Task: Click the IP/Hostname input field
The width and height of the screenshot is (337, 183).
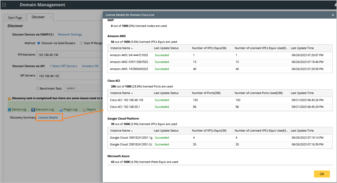Action: pos(69,55)
